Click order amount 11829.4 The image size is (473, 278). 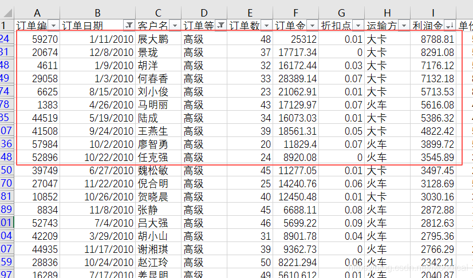(300, 144)
